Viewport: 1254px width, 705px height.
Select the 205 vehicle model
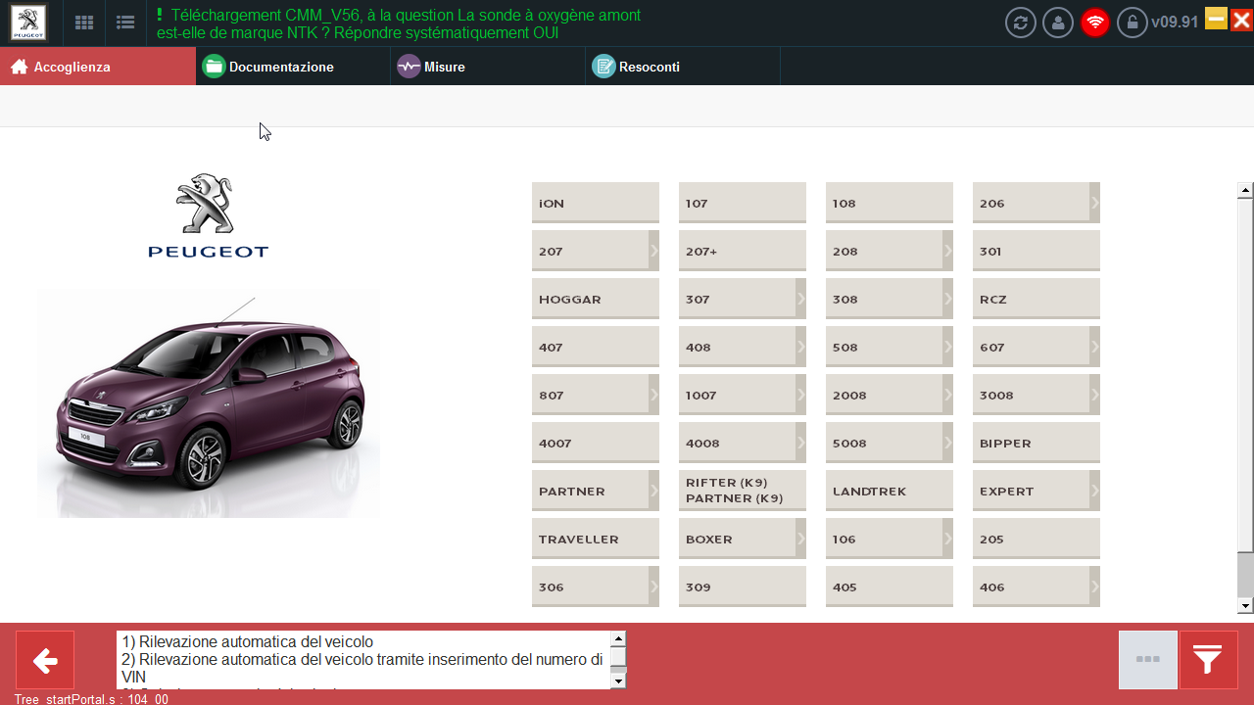click(x=1037, y=539)
